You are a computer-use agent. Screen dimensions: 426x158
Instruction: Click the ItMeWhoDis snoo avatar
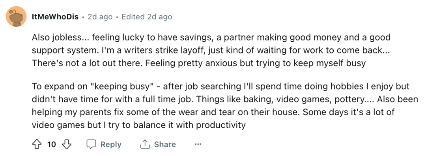point(16,17)
